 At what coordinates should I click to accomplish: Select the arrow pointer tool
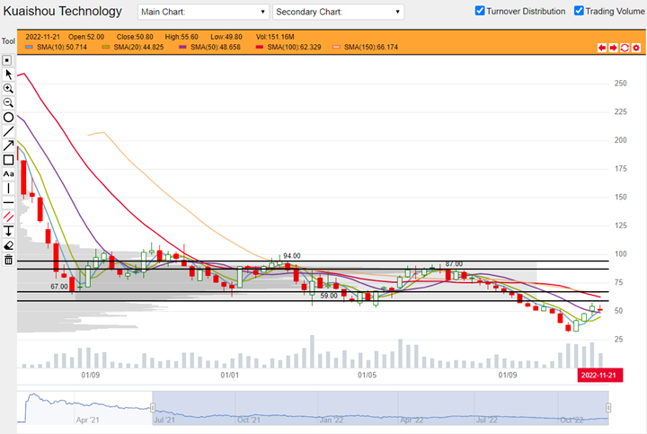click(8, 75)
